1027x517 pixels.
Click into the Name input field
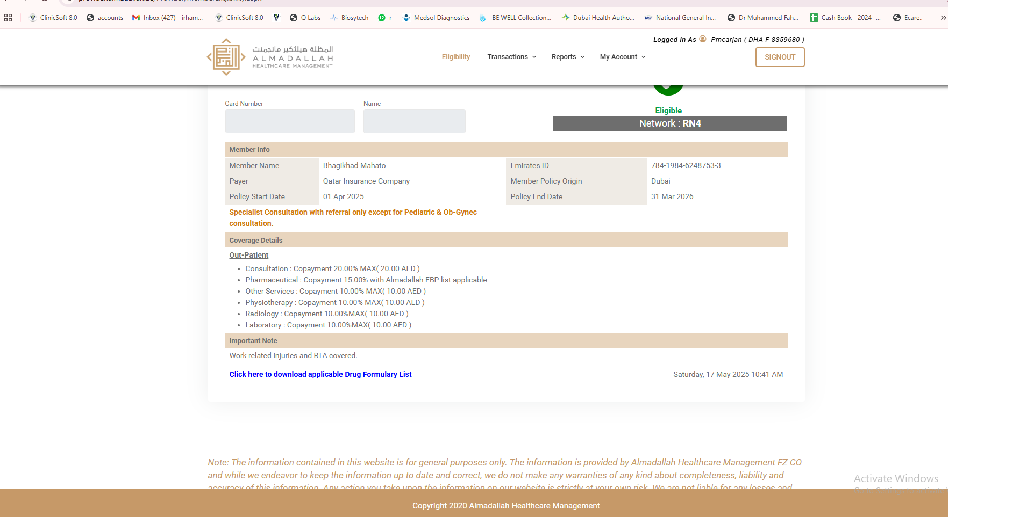(415, 121)
